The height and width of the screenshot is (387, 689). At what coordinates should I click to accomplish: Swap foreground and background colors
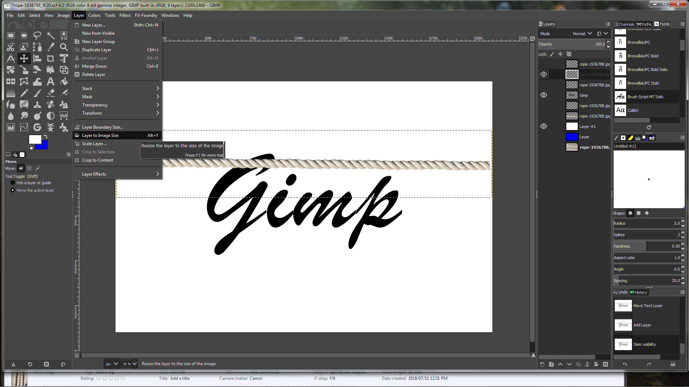tap(46, 137)
